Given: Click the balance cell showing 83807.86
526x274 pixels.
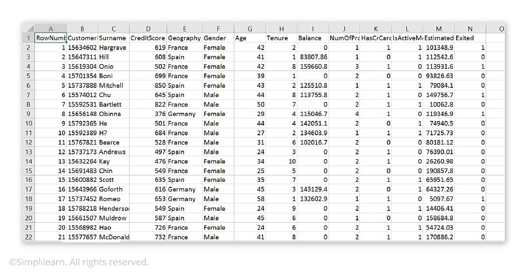Looking at the screenshot, I should click(x=313, y=57).
